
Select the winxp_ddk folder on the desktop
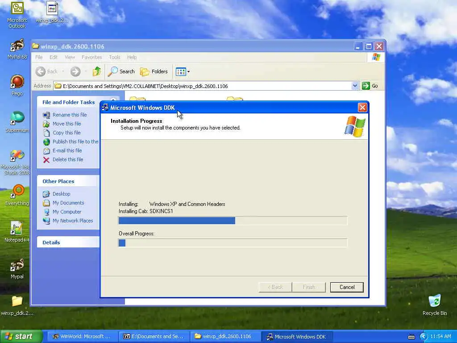(x=17, y=305)
